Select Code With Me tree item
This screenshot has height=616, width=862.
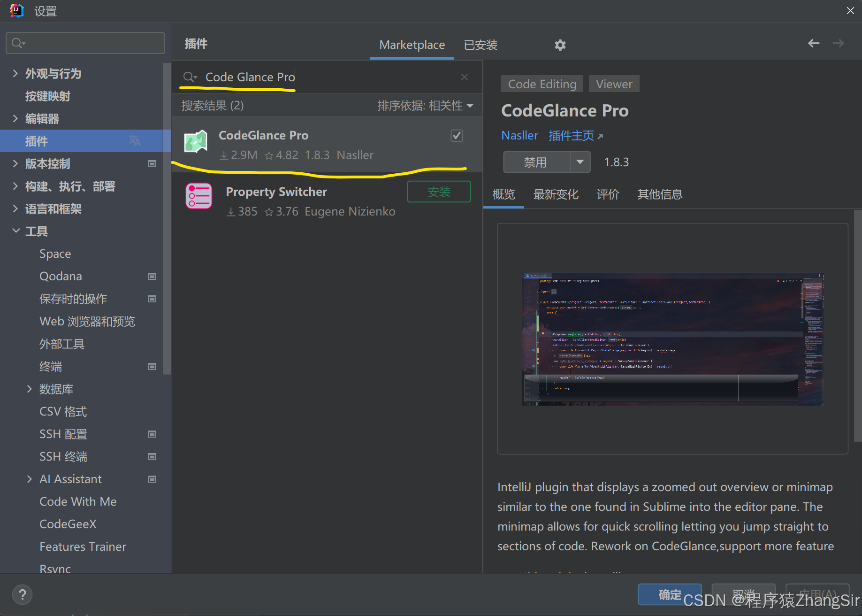[78, 502]
